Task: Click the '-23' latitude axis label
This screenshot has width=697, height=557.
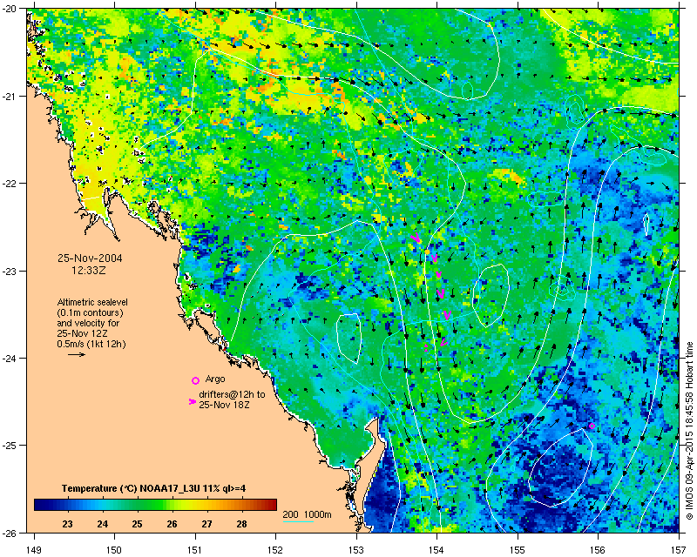Action: pyautogui.click(x=10, y=271)
